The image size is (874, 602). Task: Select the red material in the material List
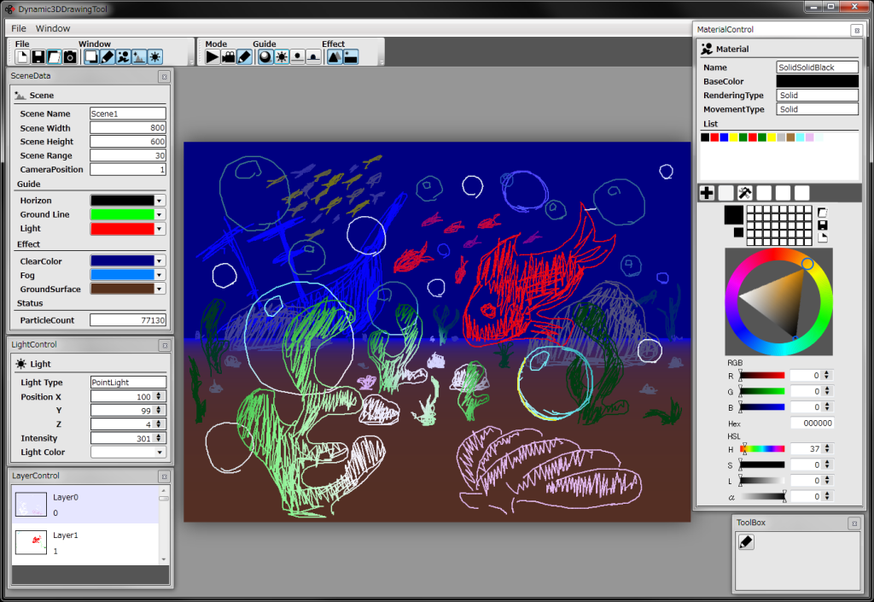(x=714, y=137)
